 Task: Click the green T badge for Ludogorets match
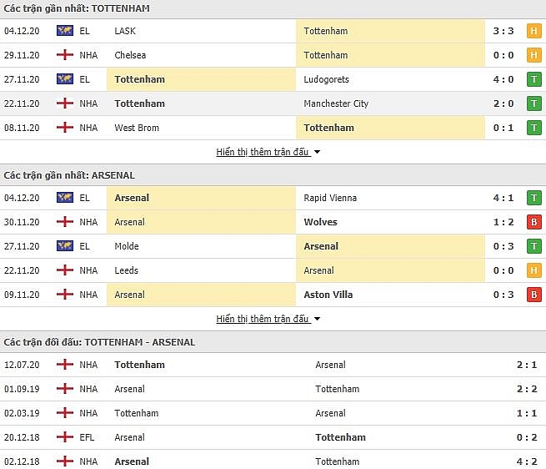pyautogui.click(x=533, y=79)
